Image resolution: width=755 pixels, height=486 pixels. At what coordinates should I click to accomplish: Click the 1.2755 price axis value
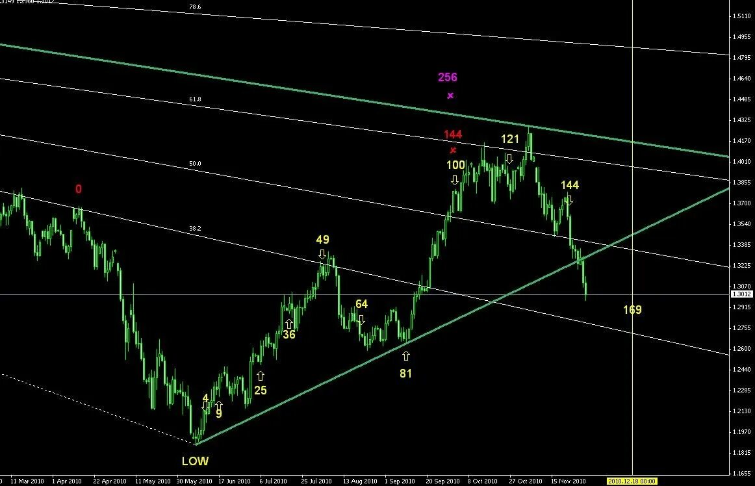741,328
